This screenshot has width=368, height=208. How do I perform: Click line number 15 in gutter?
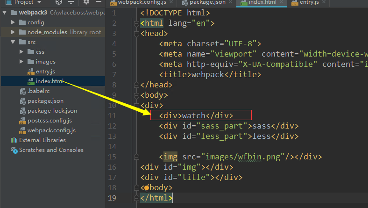(112, 157)
